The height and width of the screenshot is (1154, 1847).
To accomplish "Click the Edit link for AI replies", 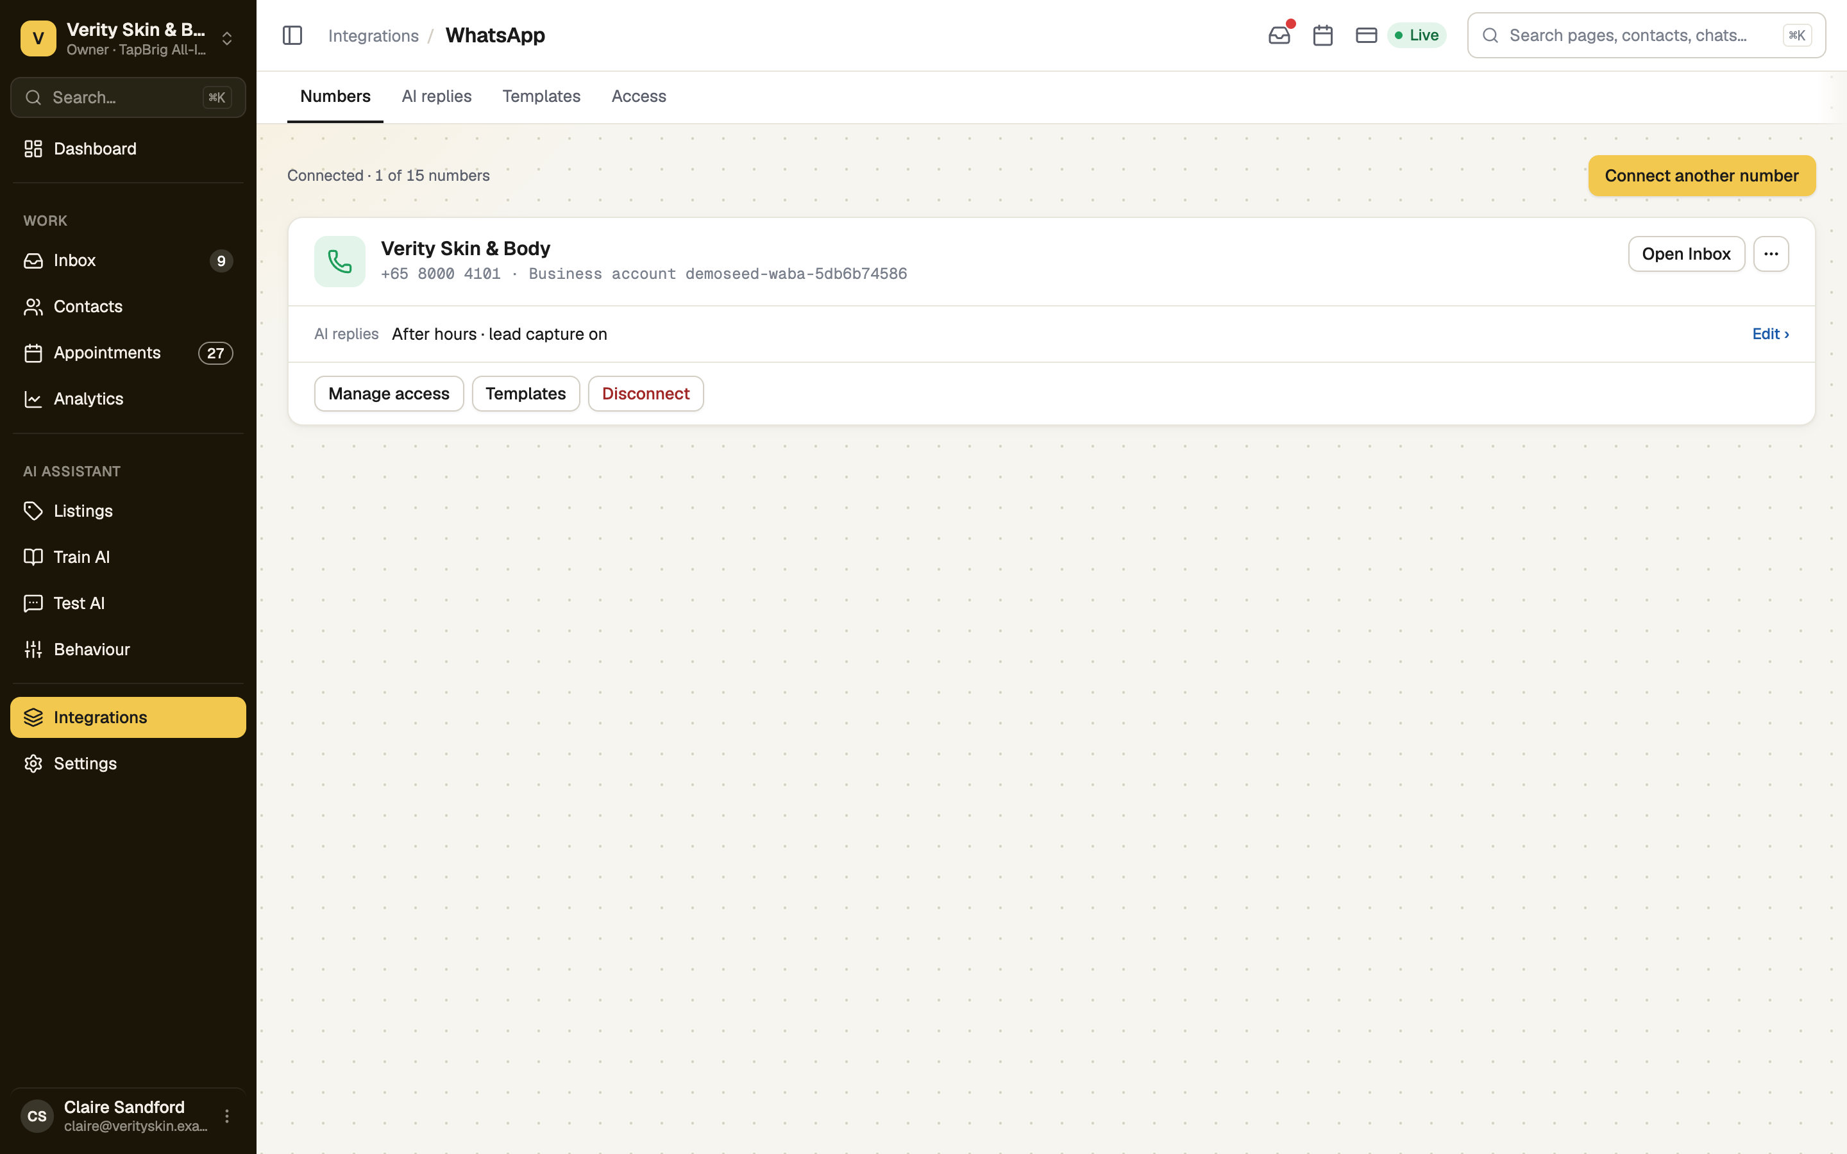I will pos(1770,333).
